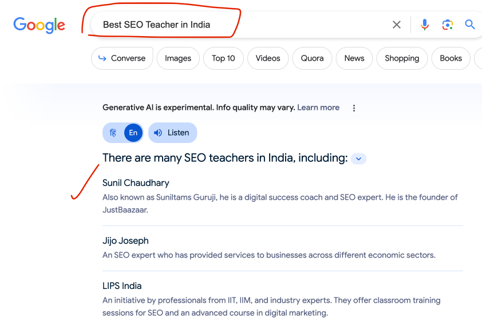
Task: Click the magnifying glass search icon
Action: (470, 24)
